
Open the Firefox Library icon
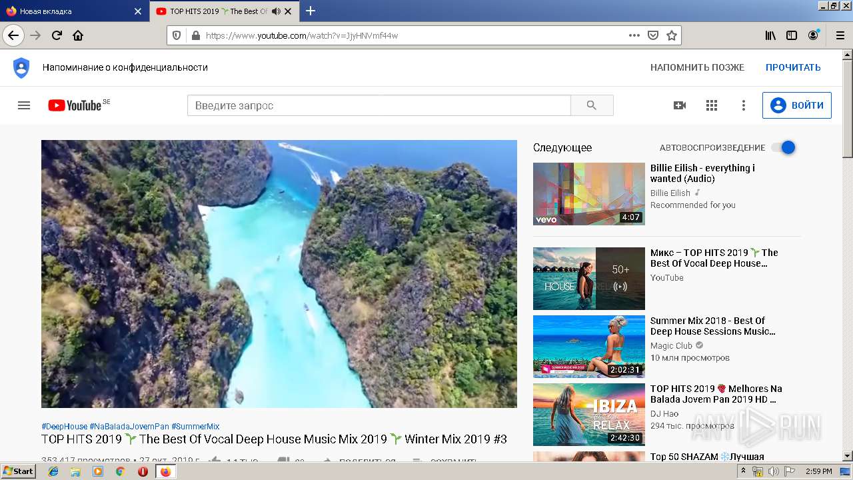(770, 35)
